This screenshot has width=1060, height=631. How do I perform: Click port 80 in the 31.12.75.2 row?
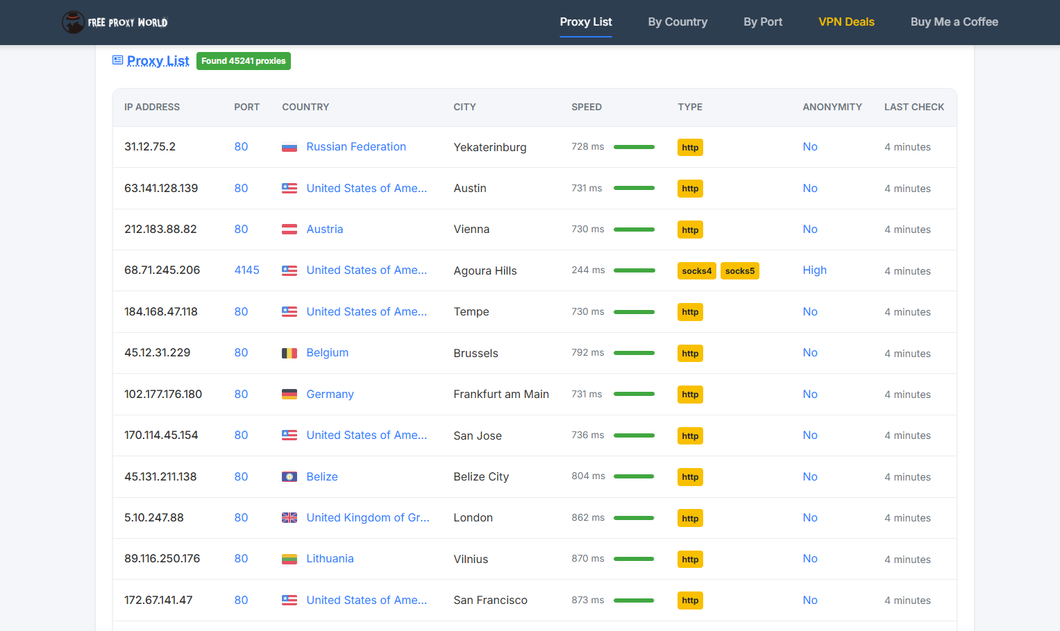(241, 146)
